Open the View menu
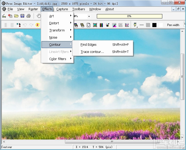Screen dimensions: 186x150 (21, 9)
